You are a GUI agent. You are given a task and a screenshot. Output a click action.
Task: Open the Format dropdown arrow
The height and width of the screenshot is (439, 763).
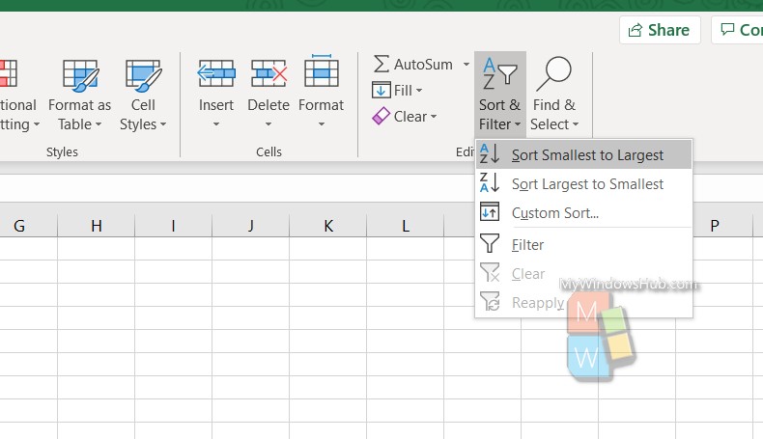[x=322, y=124]
